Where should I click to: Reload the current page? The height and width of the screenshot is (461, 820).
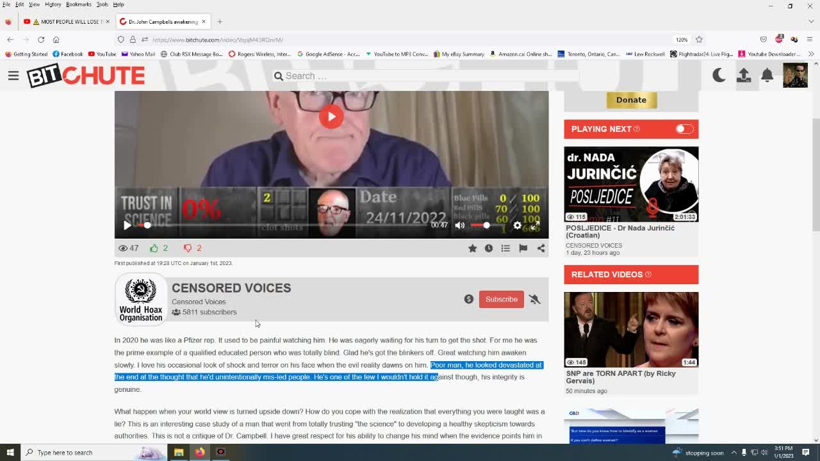[41, 40]
